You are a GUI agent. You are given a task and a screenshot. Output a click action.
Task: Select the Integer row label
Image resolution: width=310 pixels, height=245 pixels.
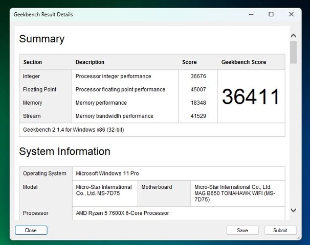point(31,76)
